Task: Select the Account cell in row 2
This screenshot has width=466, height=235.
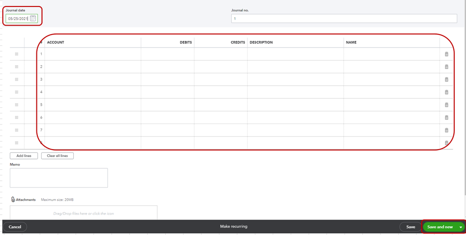Action: [93, 67]
